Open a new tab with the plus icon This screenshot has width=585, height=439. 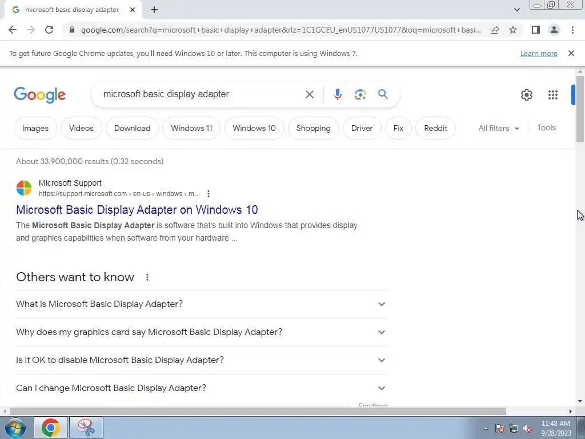click(x=154, y=10)
